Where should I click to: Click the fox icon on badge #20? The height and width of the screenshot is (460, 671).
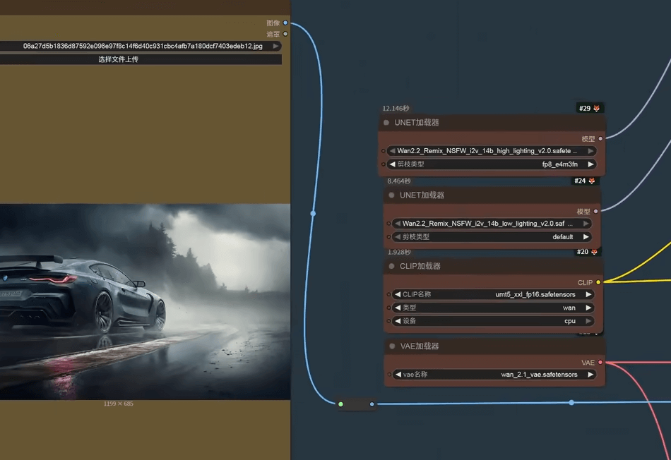pyautogui.click(x=594, y=252)
